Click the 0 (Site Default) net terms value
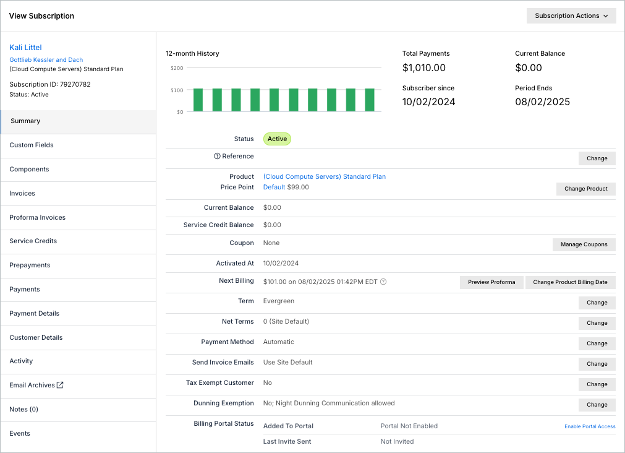This screenshot has width=625, height=453. [286, 321]
